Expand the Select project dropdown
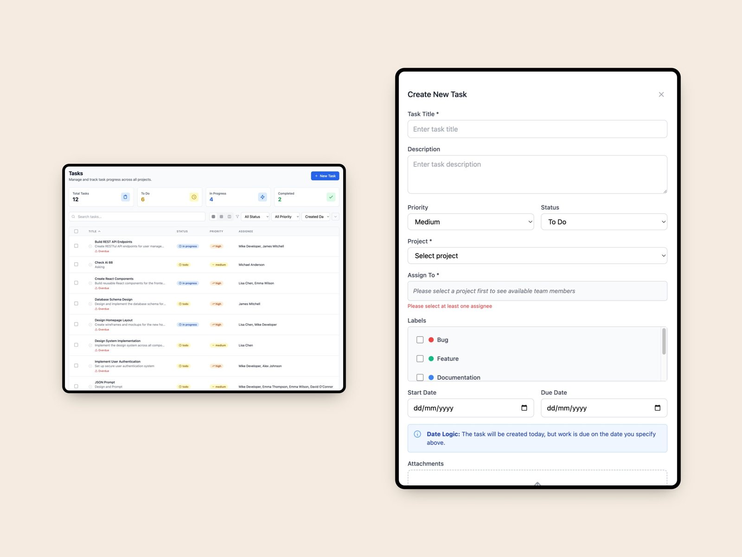The height and width of the screenshot is (557, 742). point(537,256)
